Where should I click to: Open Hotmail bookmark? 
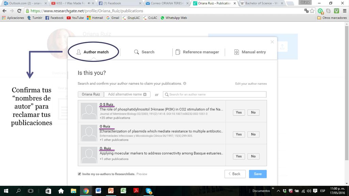(x=95, y=18)
